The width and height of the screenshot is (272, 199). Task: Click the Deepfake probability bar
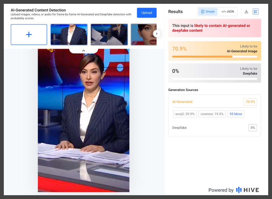tap(215, 79)
